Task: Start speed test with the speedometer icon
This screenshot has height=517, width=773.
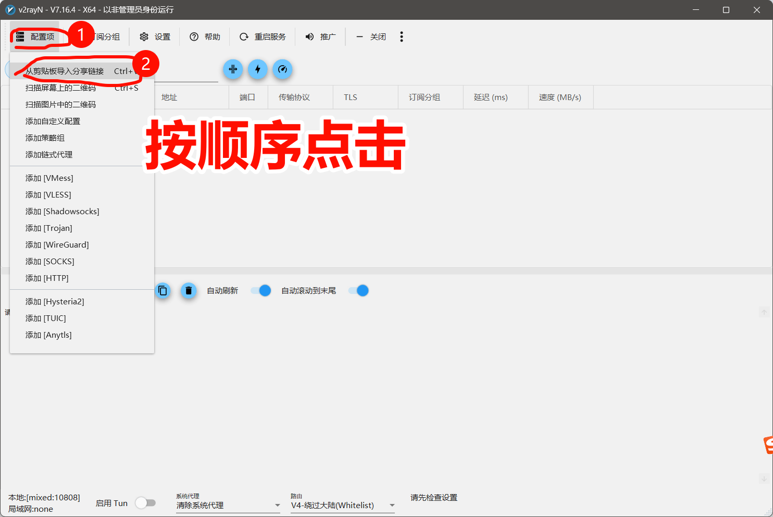Action: click(282, 69)
